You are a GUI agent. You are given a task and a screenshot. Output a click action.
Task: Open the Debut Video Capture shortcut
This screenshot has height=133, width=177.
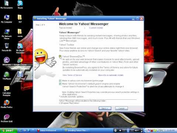[20, 77]
